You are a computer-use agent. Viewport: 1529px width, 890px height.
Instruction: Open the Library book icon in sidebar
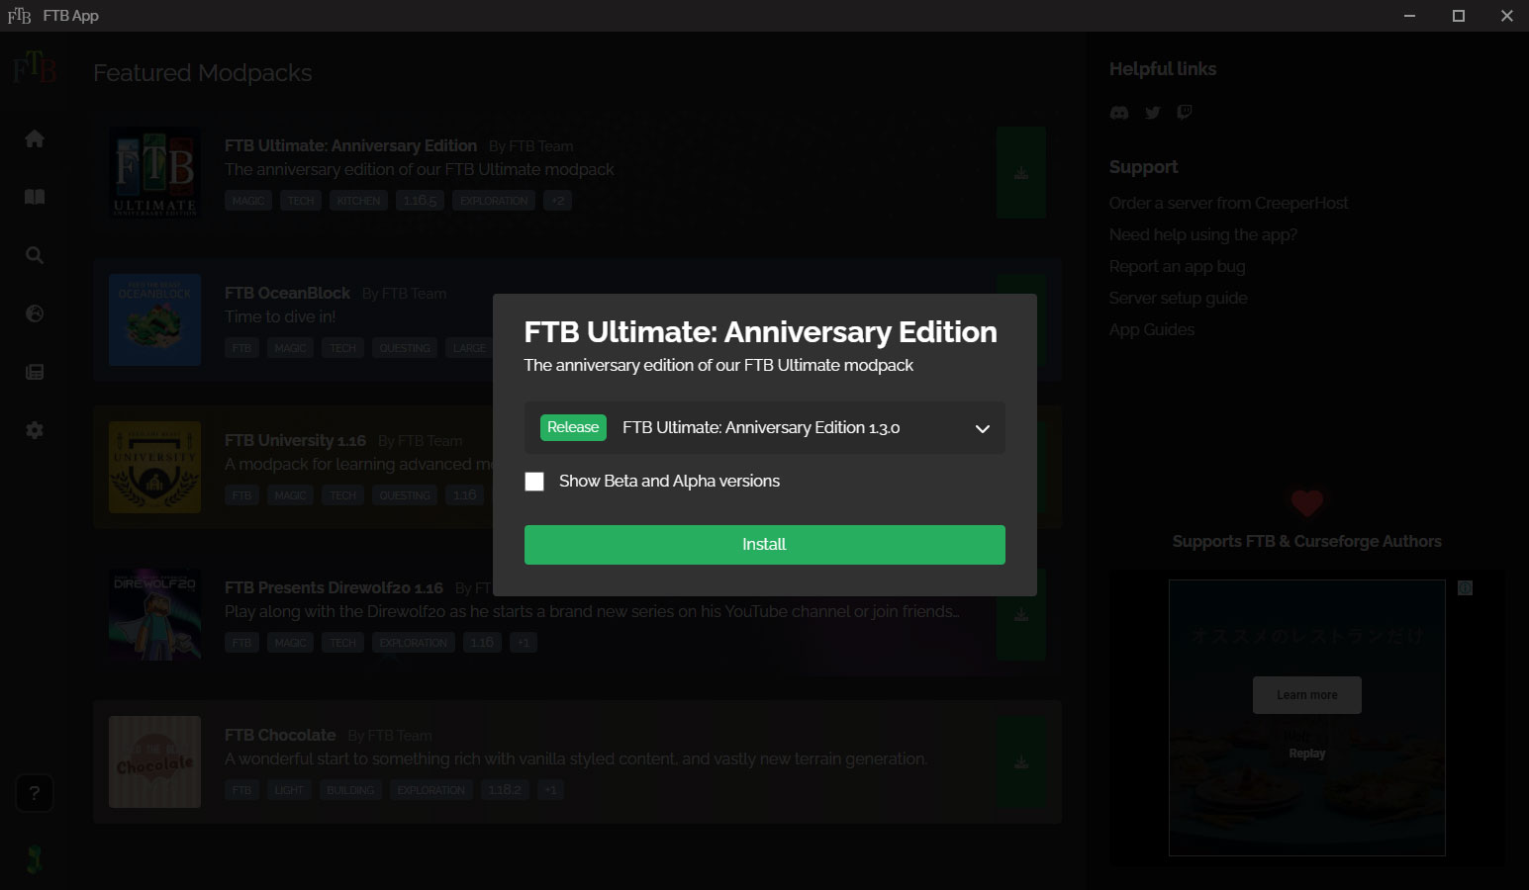[35, 197]
